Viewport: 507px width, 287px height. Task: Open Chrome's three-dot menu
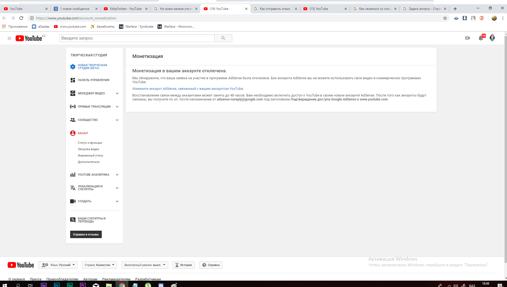(x=503, y=18)
